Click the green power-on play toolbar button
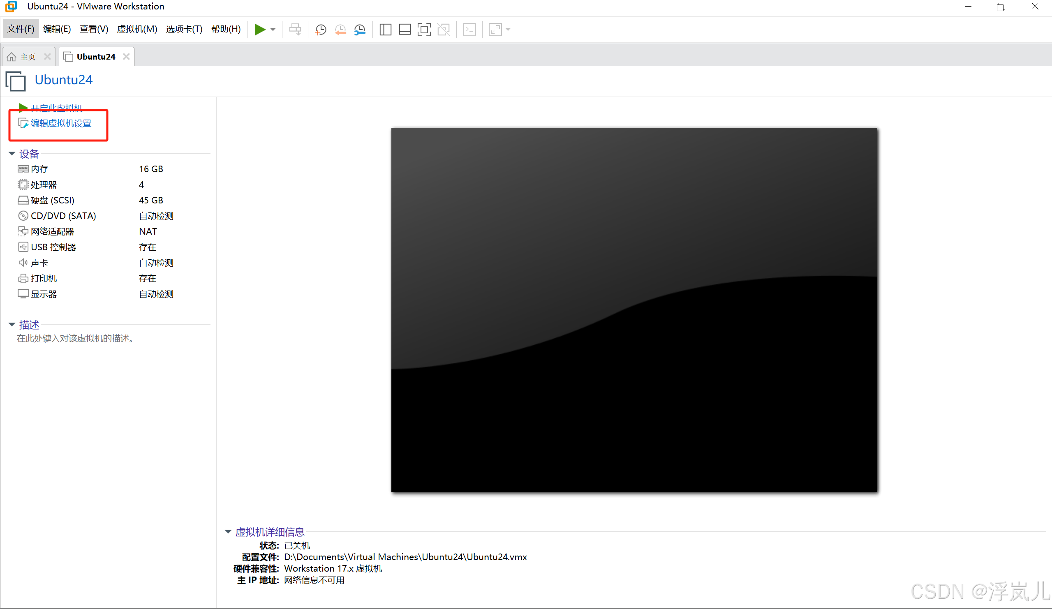Viewport: 1052px width, 609px height. [x=260, y=29]
